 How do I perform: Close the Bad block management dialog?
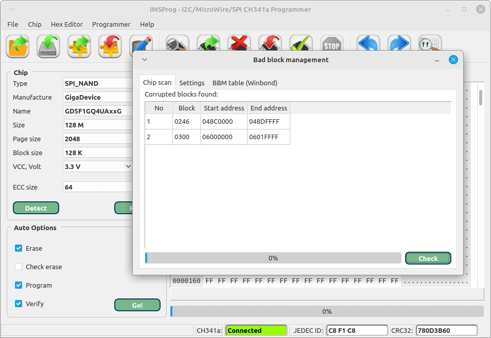tap(453, 60)
